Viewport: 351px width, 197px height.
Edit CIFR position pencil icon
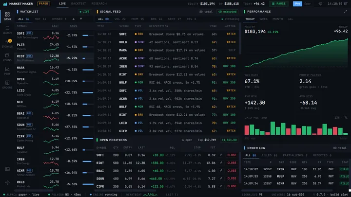click(x=221, y=186)
